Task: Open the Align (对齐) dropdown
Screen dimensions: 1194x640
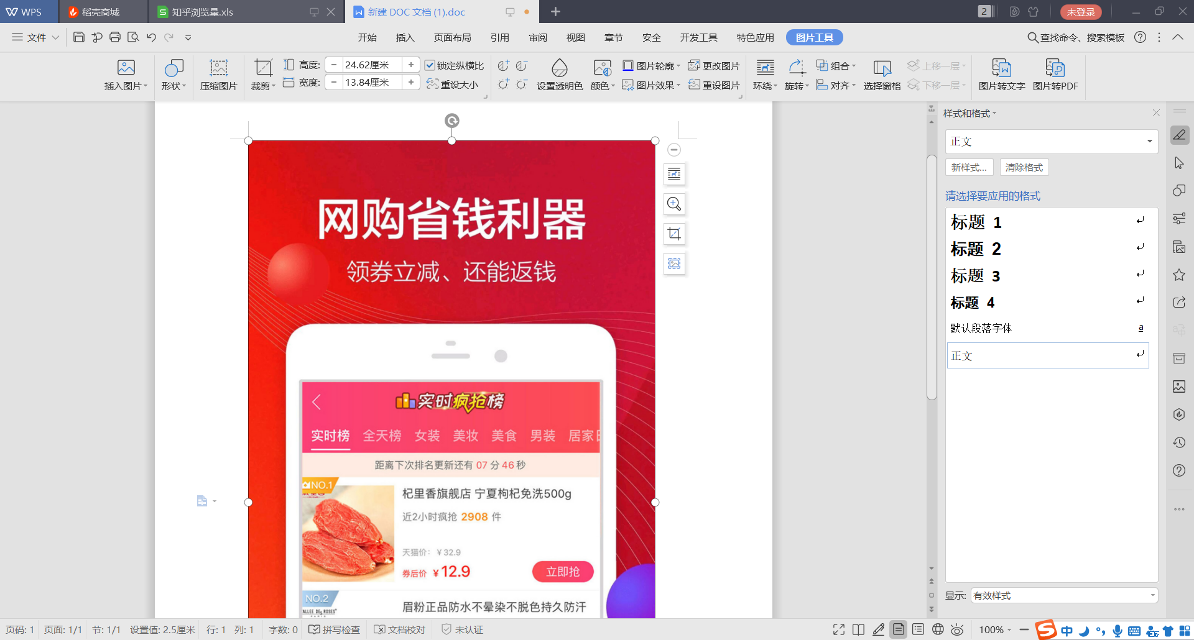Action: (x=836, y=85)
